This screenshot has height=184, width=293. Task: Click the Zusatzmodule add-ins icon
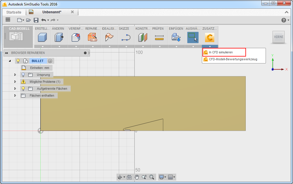pos(210,37)
